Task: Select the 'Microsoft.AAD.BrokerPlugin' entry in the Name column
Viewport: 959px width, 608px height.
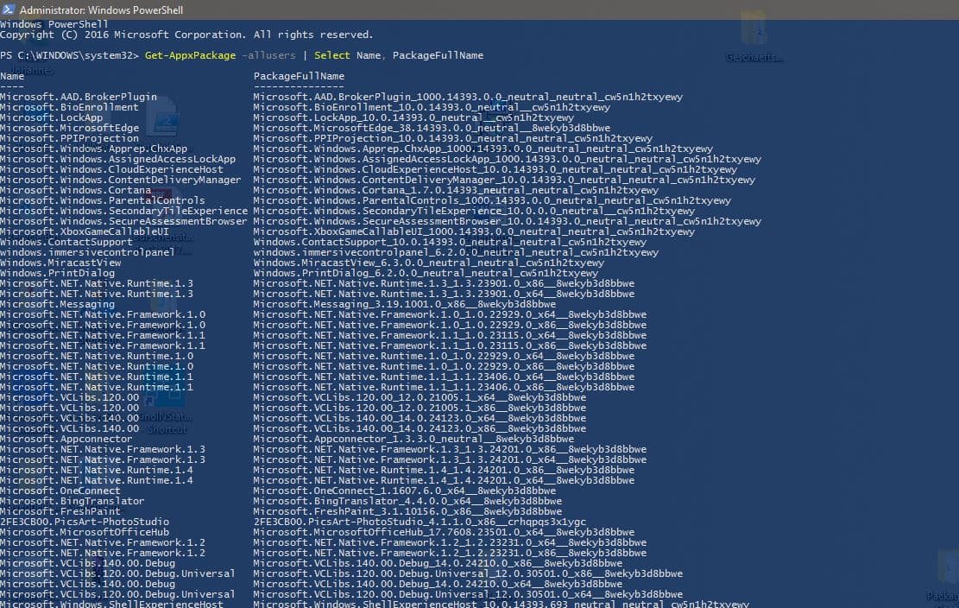Action: pyautogui.click(x=79, y=97)
